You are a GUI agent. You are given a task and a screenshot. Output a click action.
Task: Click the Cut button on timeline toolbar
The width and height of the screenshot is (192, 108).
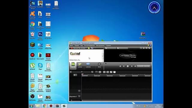coord(104,72)
